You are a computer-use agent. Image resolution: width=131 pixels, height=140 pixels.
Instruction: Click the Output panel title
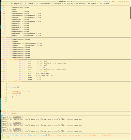[x=5, y=115]
